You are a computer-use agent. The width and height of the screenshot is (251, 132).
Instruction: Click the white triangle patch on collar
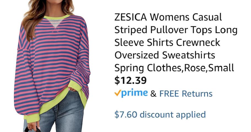coord(55,23)
